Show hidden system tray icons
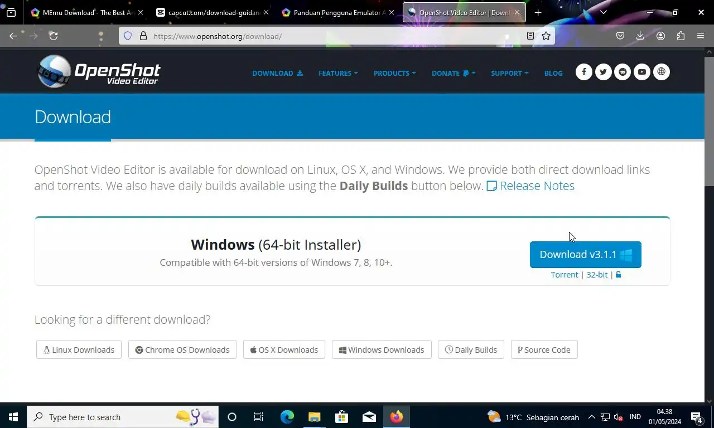Screen dimensions: 714x428 [592, 417]
